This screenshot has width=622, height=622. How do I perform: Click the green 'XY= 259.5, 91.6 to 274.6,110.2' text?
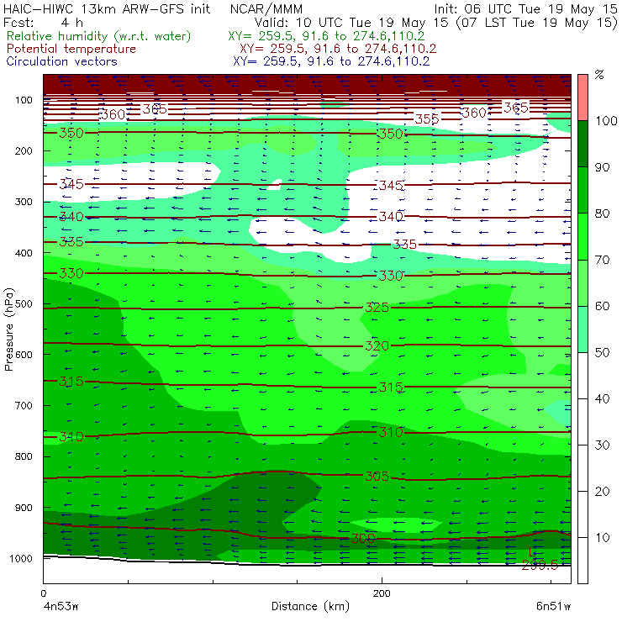coord(326,36)
